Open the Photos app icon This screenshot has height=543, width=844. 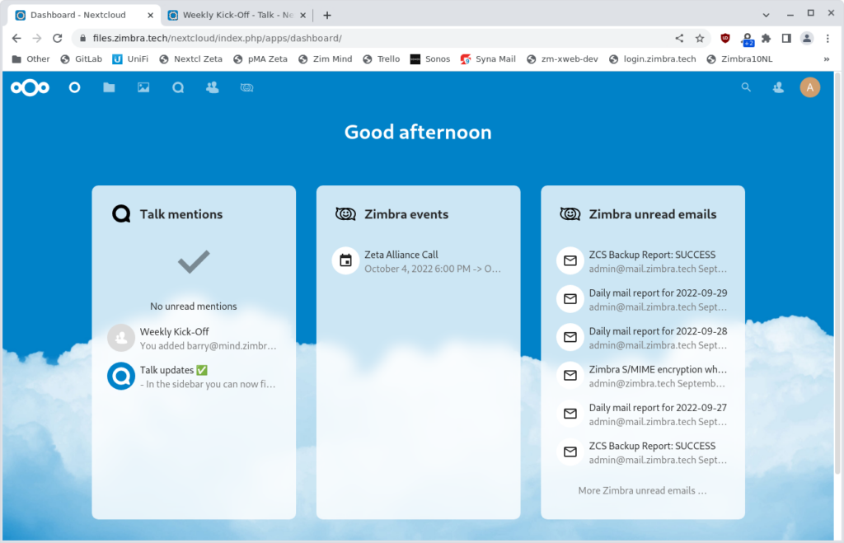pyautogui.click(x=143, y=87)
